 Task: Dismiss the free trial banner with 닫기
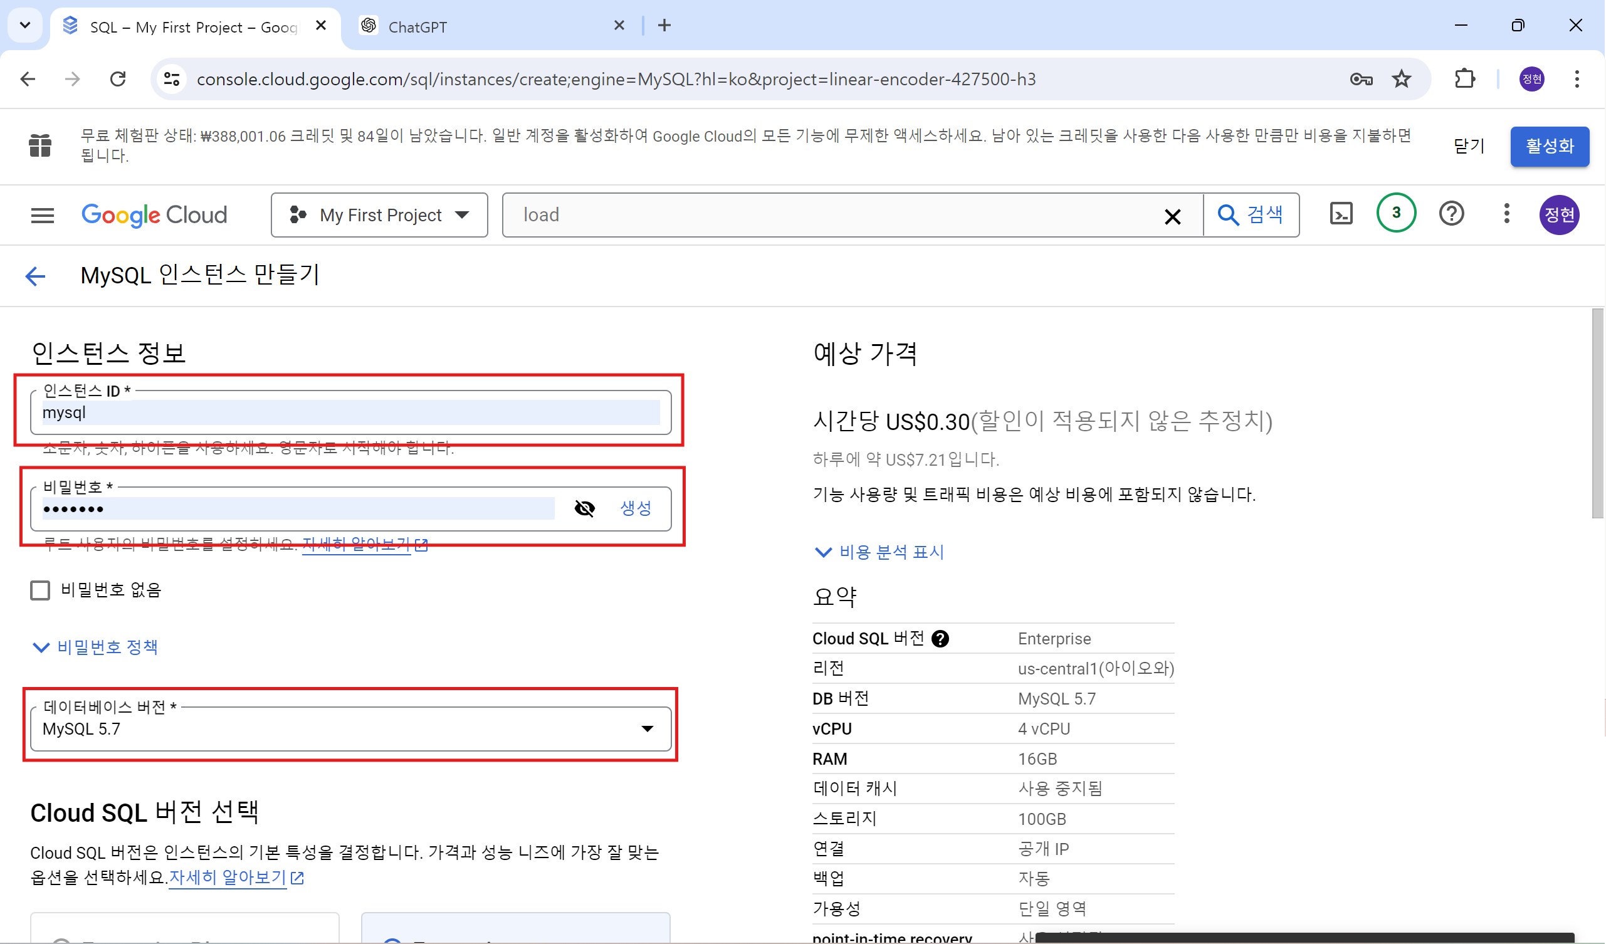tap(1469, 146)
